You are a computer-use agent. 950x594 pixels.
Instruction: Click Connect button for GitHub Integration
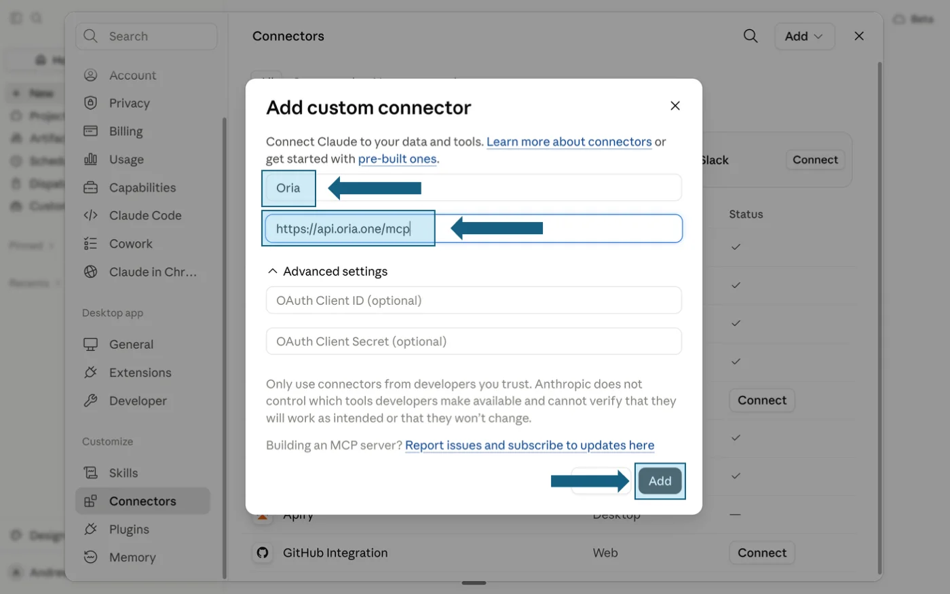point(762,553)
